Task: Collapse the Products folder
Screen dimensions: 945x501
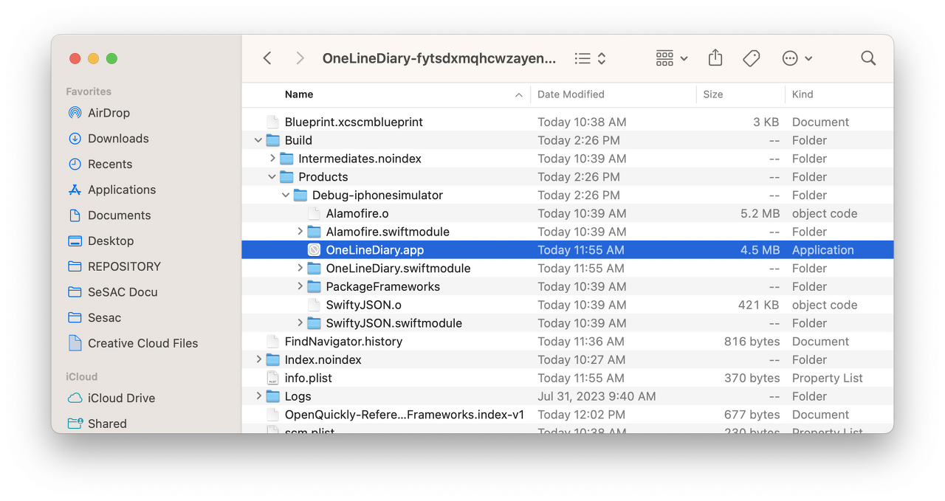Action: [x=272, y=177]
